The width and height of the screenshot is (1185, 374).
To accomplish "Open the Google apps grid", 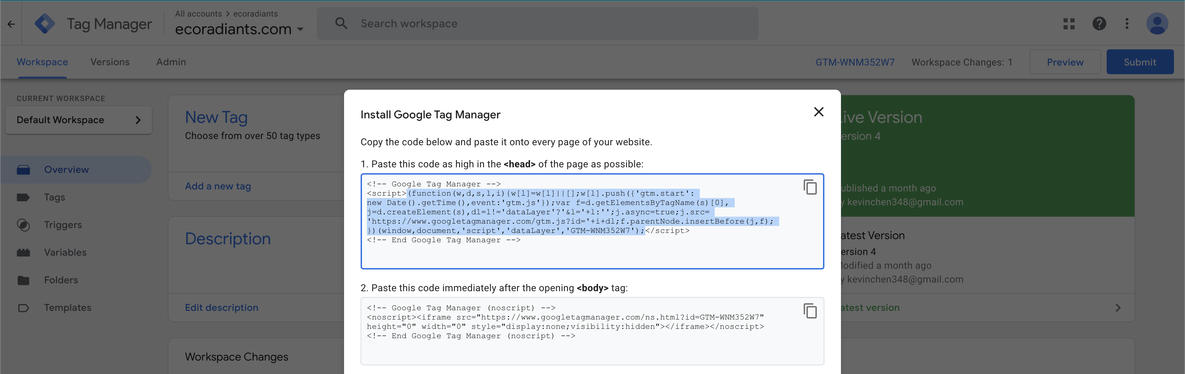I will [1069, 23].
